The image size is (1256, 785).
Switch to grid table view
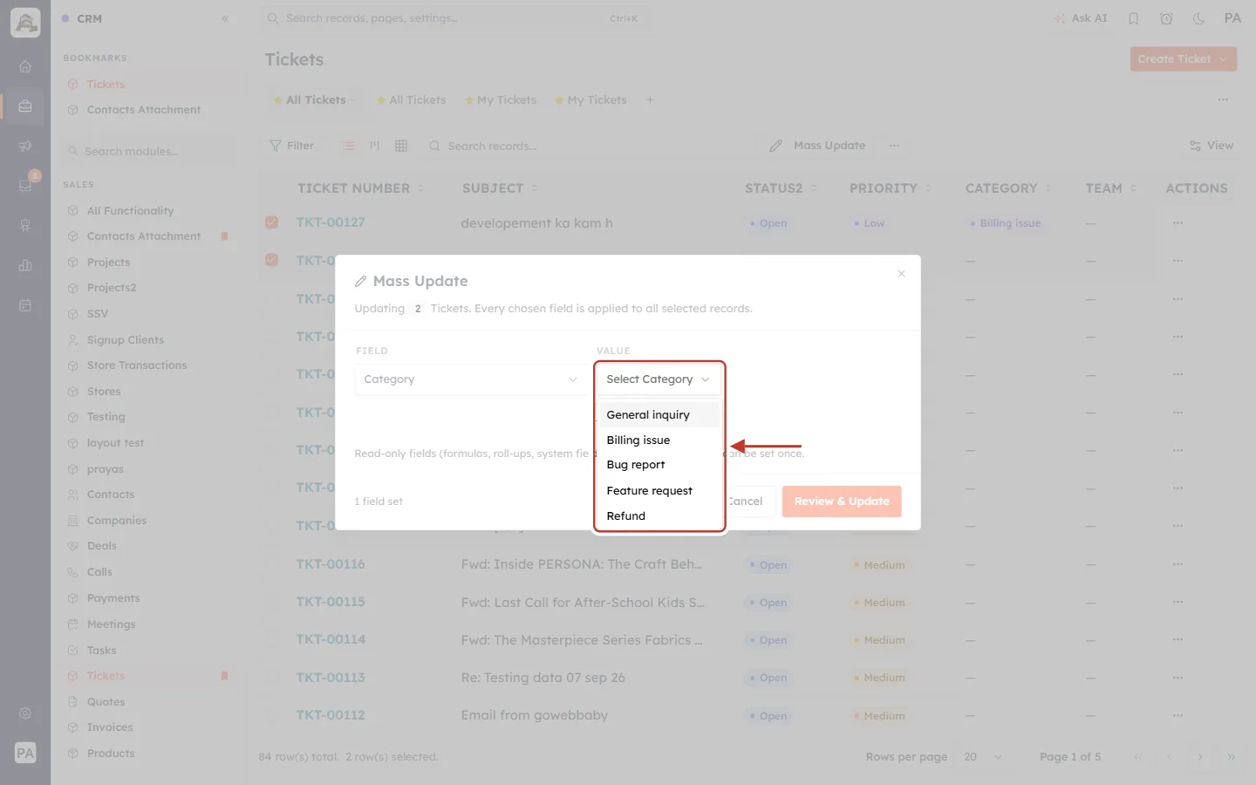(x=401, y=146)
